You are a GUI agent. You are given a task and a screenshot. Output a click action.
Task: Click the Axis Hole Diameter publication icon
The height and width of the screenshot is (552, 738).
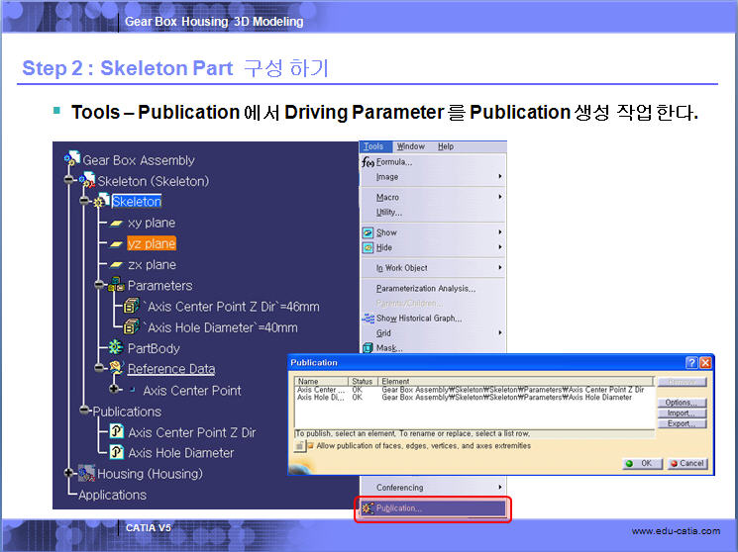coord(116,453)
